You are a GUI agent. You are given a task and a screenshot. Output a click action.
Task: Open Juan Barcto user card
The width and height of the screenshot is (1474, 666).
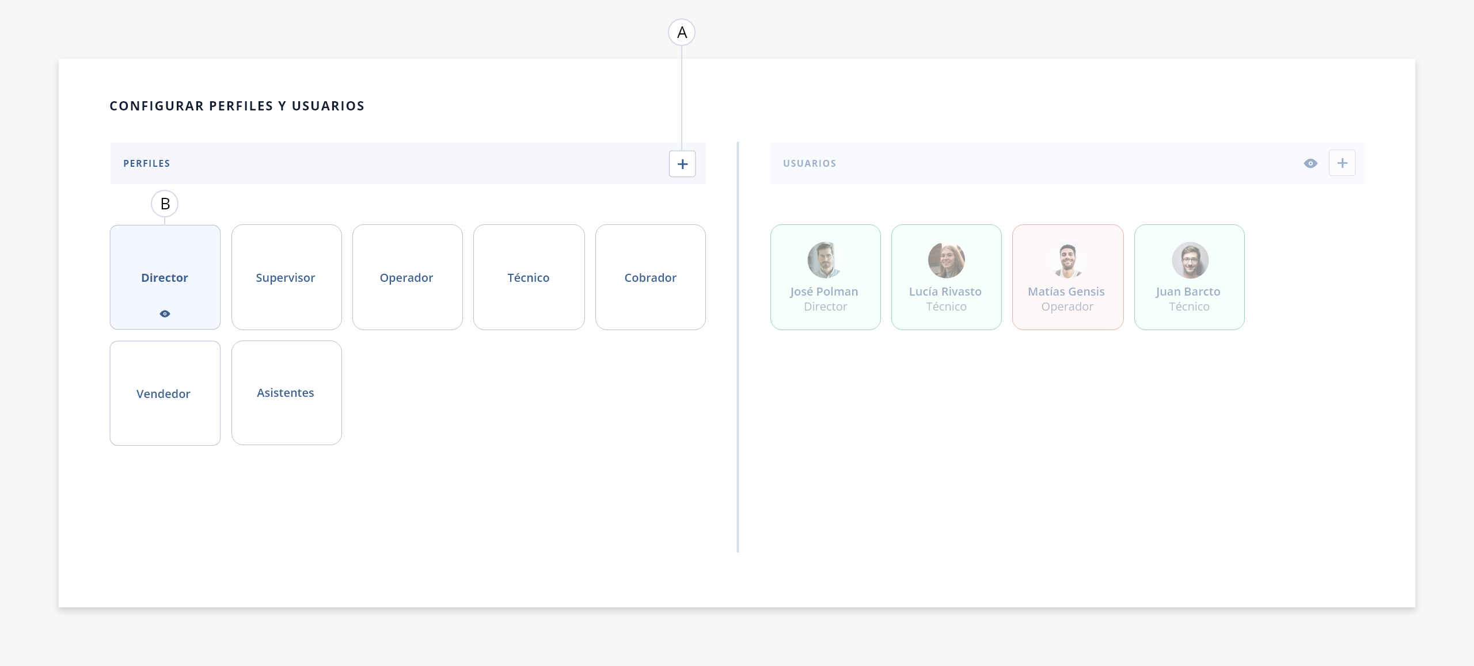click(x=1190, y=277)
